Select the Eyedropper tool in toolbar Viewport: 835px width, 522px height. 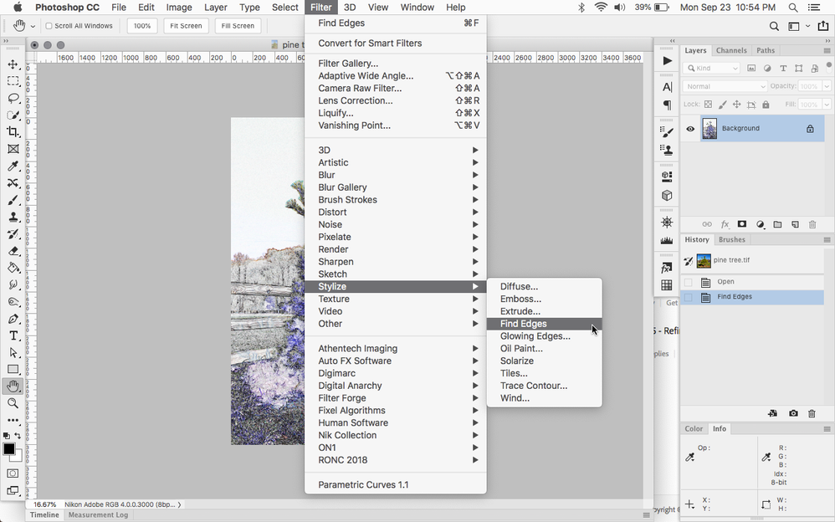[13, 166]
